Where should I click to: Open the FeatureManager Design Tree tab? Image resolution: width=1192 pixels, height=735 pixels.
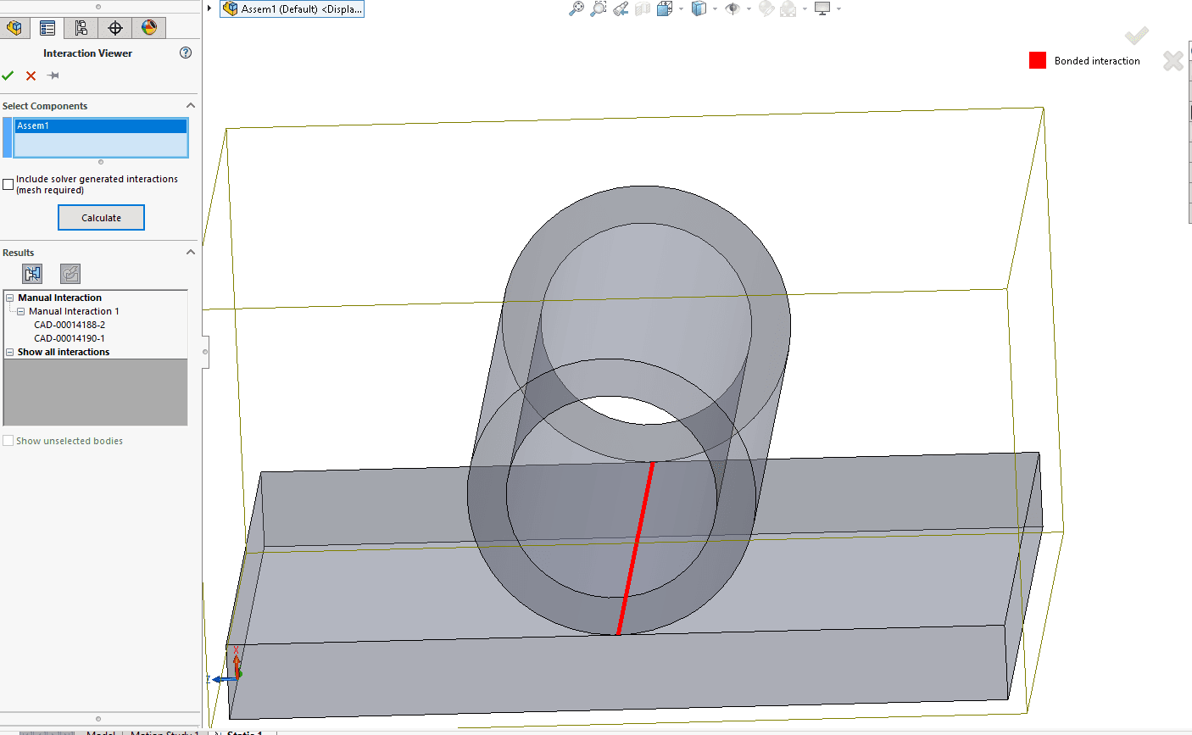pos(14,28)
